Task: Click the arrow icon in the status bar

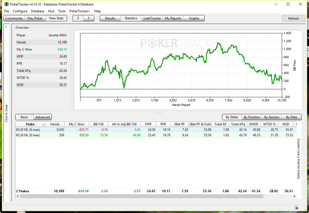Action: coord(296,208)
